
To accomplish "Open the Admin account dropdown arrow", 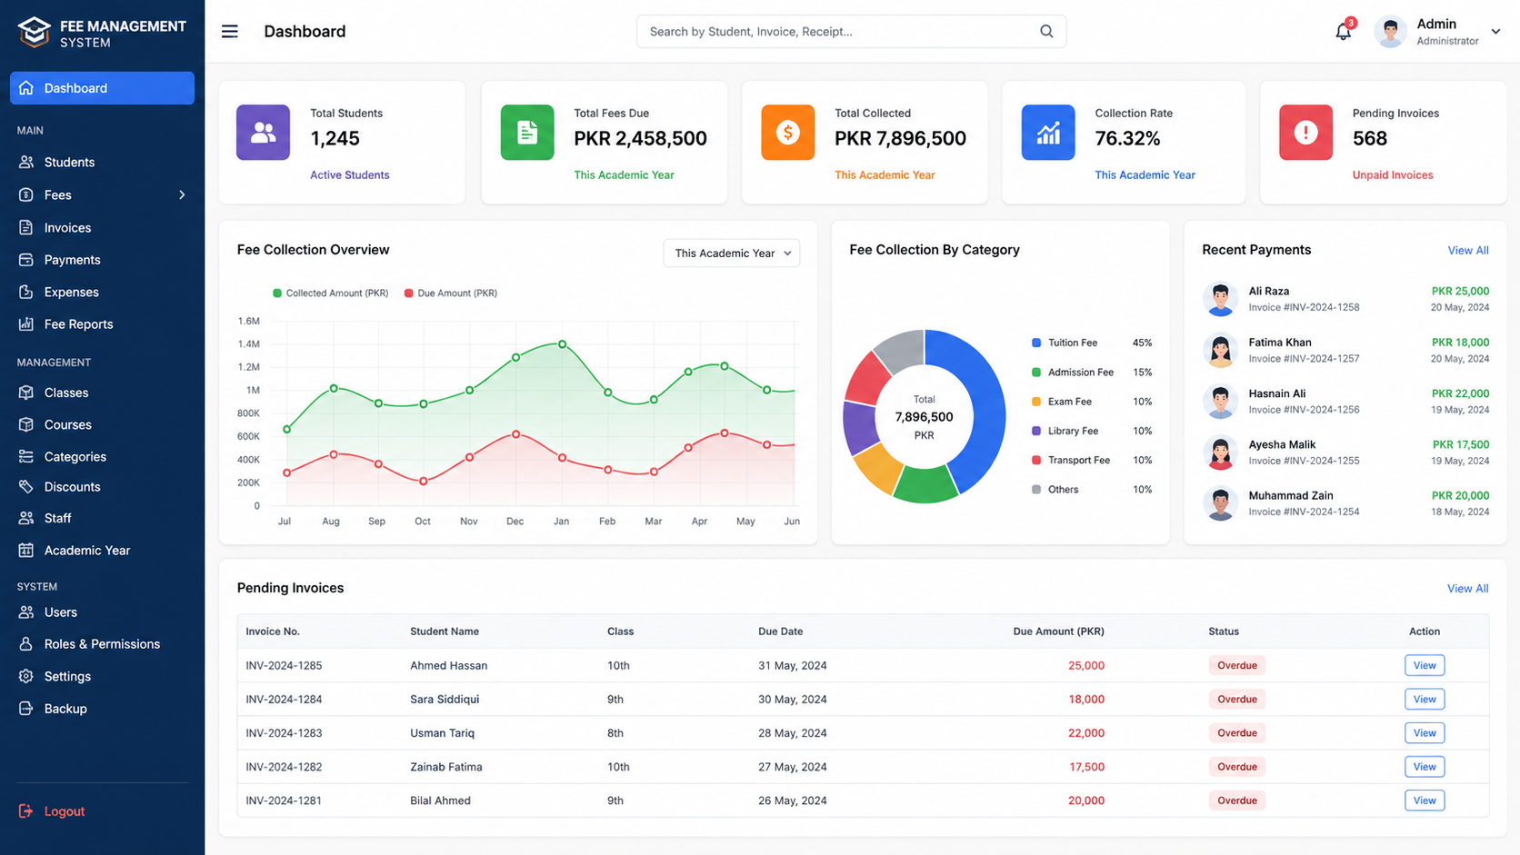I will [1495, 32].
